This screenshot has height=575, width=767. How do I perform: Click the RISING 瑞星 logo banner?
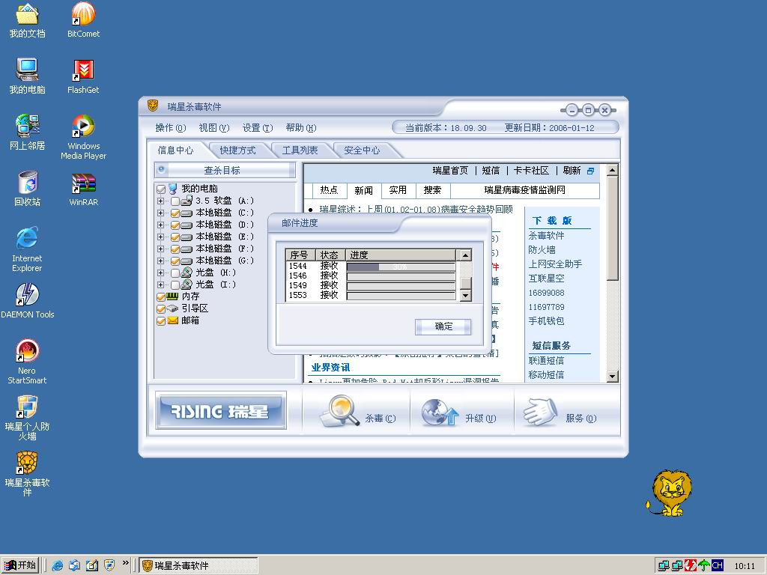[x=221, y=410]
